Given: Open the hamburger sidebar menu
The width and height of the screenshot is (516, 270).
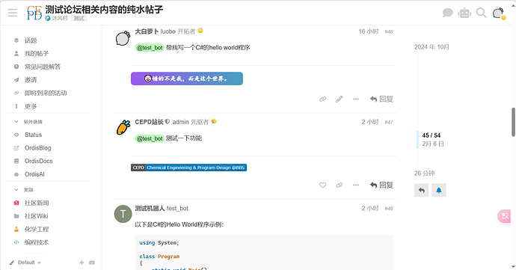Looking at the screenshot, I should (x=13, y=13).
